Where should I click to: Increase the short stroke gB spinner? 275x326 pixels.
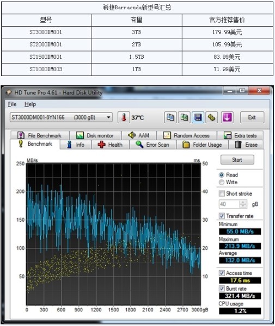(243, 202)
